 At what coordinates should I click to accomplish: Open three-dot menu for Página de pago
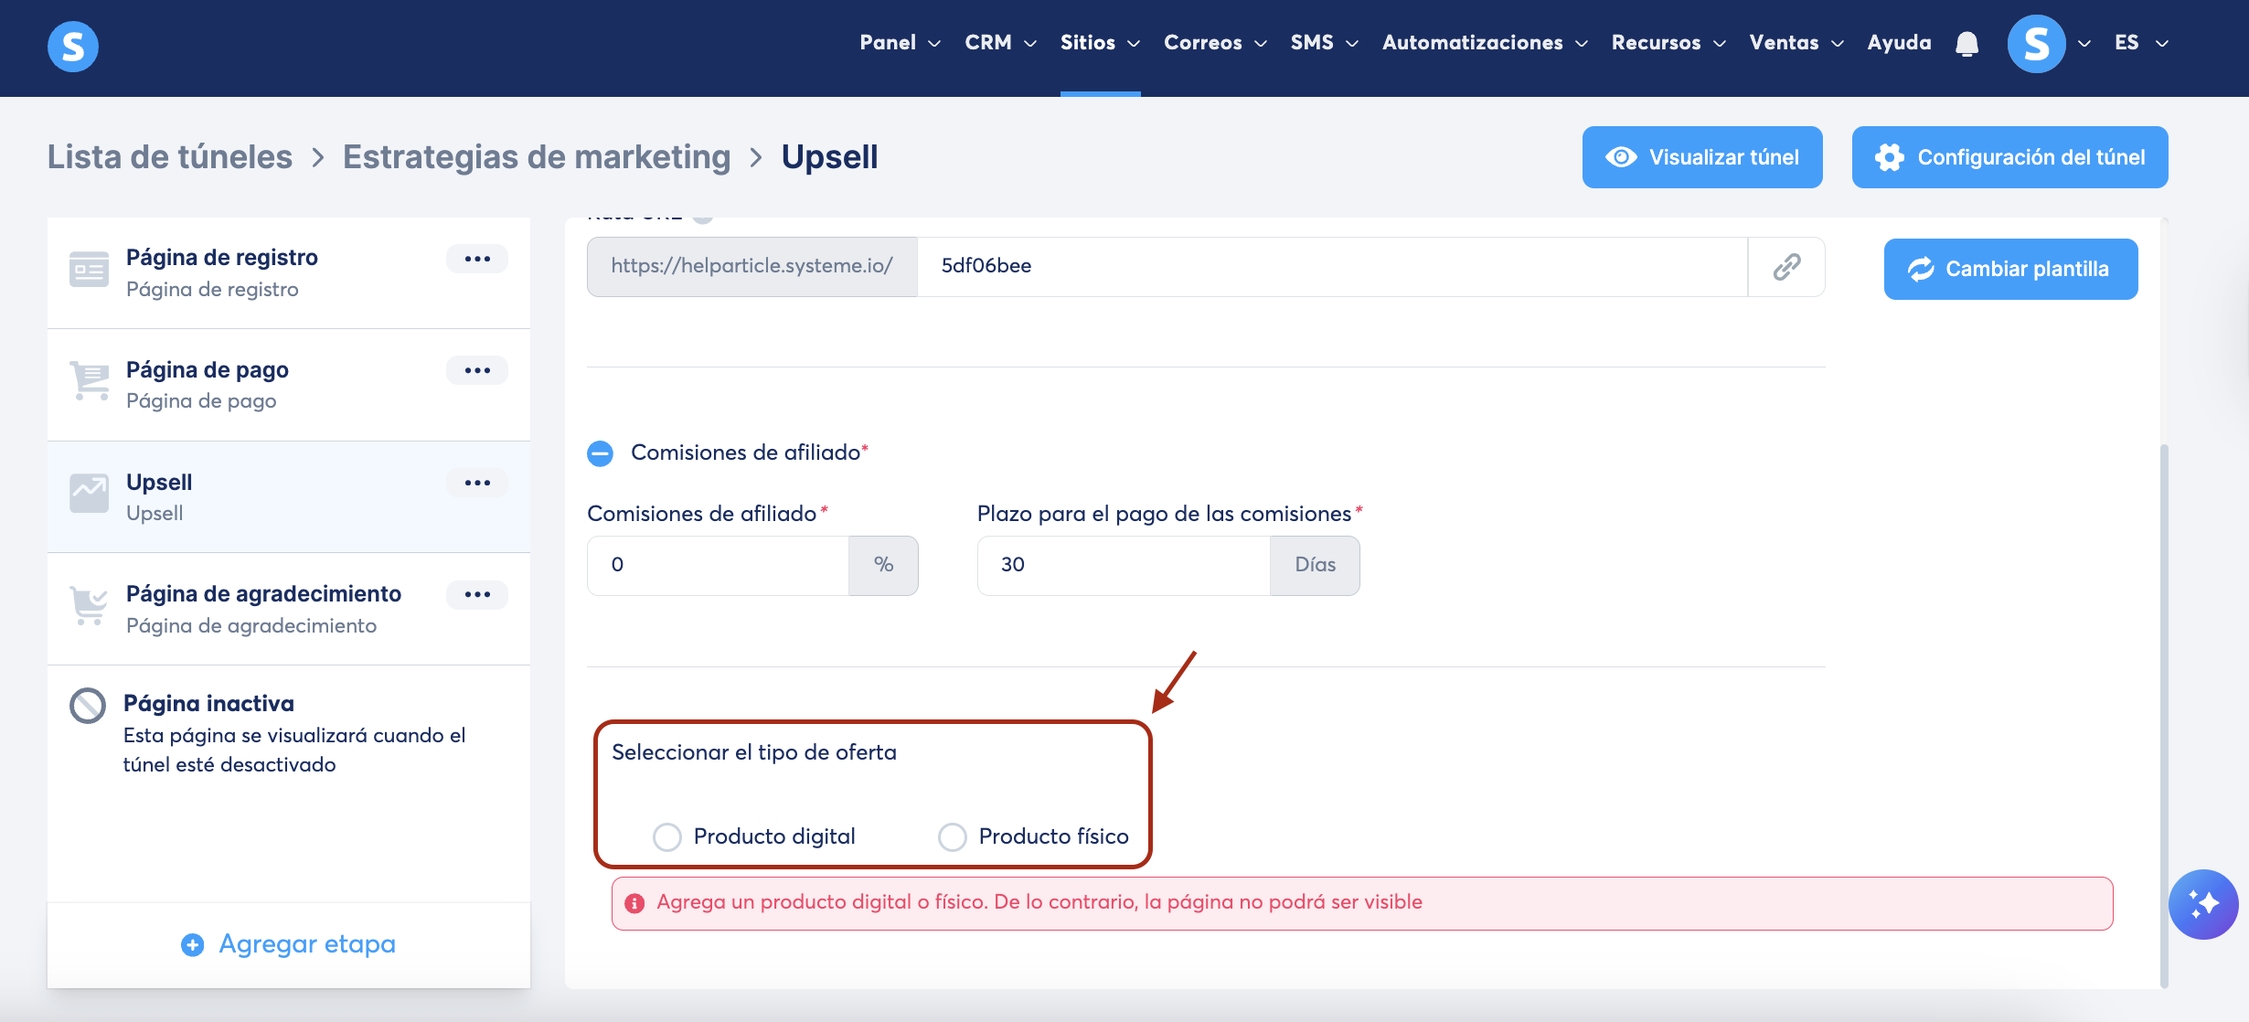click(477, 370)
